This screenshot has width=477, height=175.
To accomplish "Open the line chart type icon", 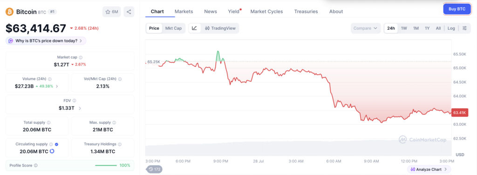I will pyautogui.click(x=194, y=28).
